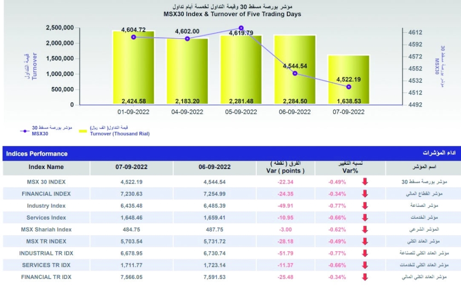Click the SERVICES TR IDX row name

click(x=46, y=265)
